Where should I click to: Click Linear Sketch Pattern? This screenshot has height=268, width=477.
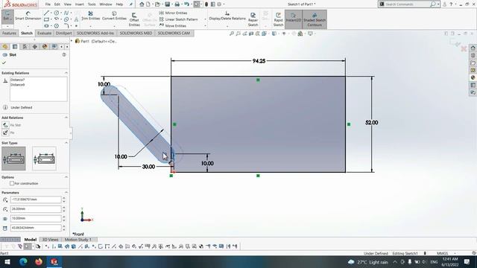179,19
